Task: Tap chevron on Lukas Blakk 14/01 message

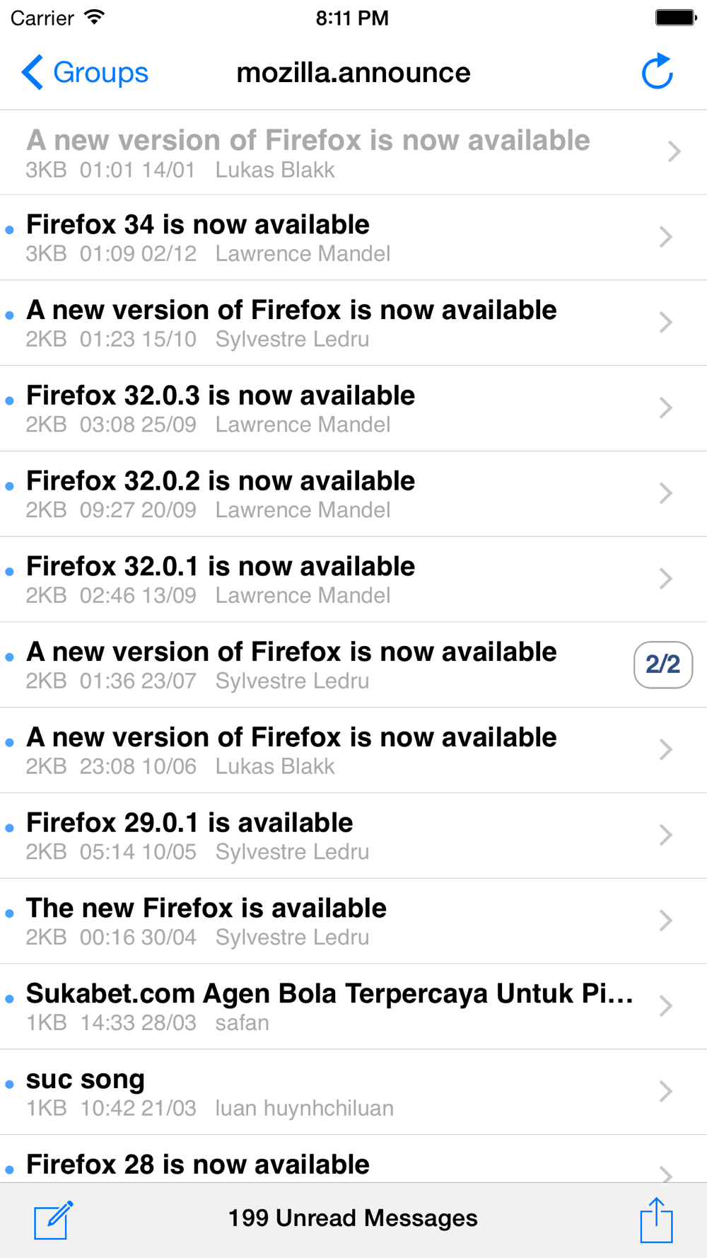Action: [x=674, y=151]
